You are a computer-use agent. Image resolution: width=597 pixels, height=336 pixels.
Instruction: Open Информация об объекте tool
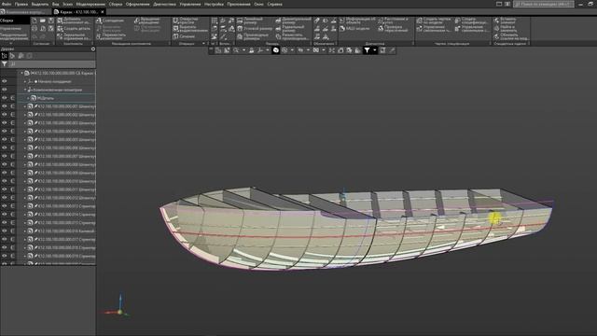(358, 21)
